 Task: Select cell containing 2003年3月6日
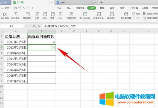tap(16, 53)
